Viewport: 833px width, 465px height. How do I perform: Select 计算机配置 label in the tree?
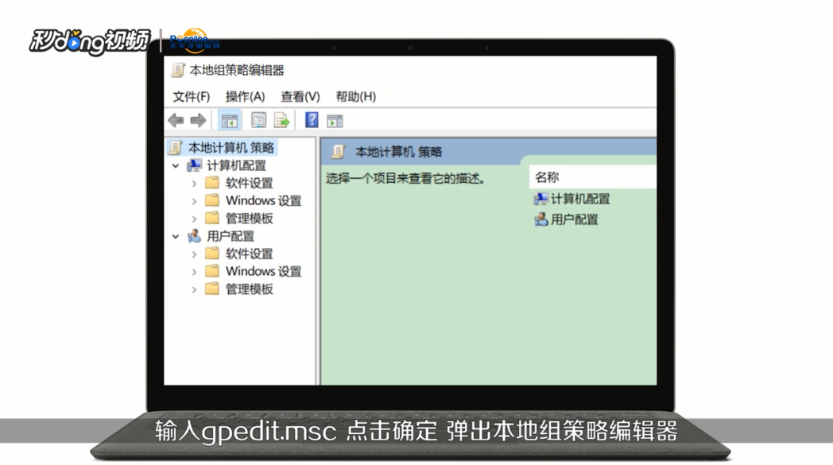tap(236, 165)
